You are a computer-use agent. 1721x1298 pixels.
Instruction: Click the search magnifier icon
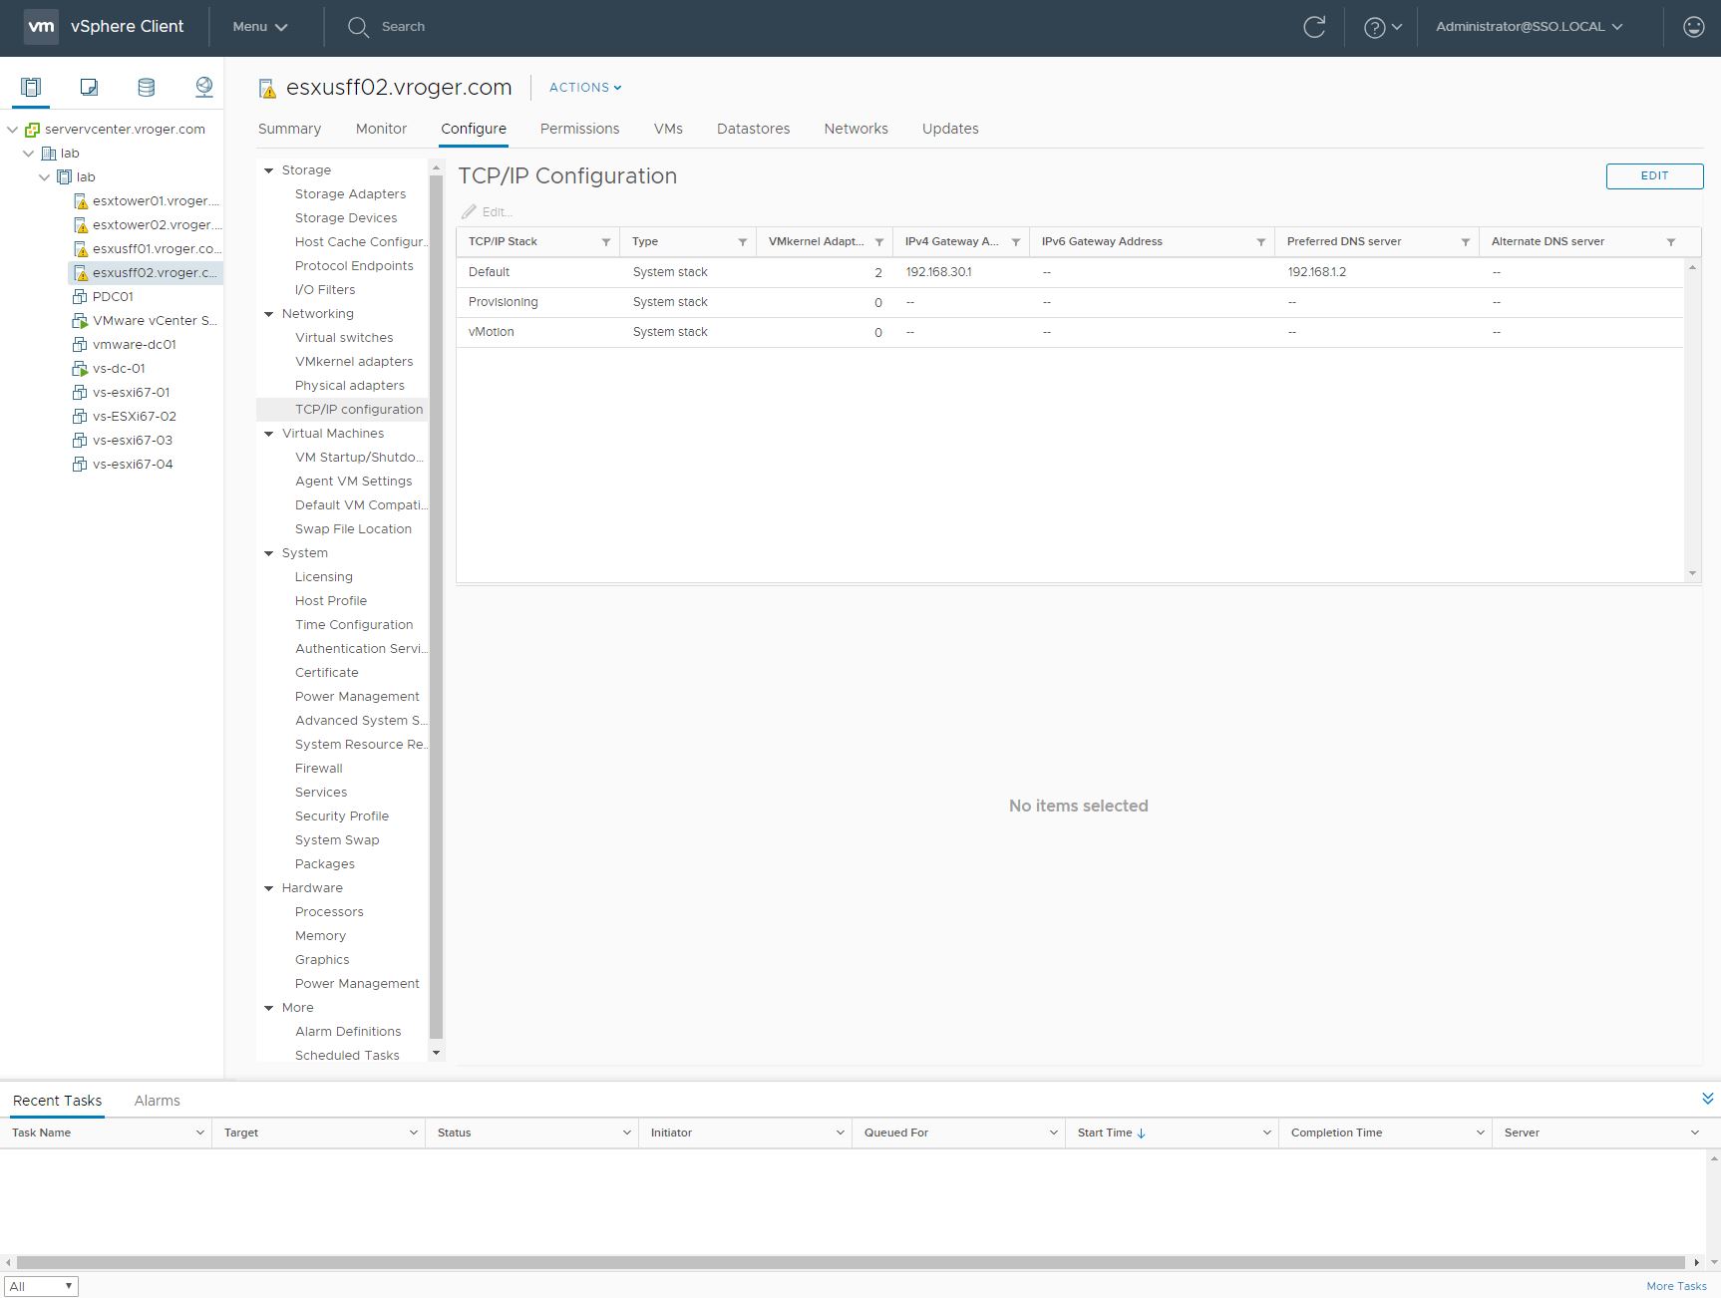tap(358, 27)
